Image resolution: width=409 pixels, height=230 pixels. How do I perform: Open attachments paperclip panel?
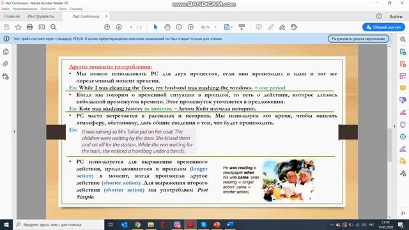pyautogui.click(x=6, y=64)
